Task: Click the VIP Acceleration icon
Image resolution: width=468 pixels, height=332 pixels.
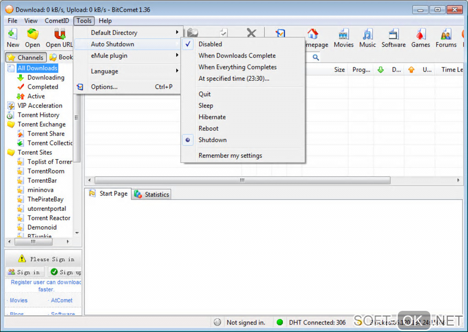Action: (x=11, y=106)
